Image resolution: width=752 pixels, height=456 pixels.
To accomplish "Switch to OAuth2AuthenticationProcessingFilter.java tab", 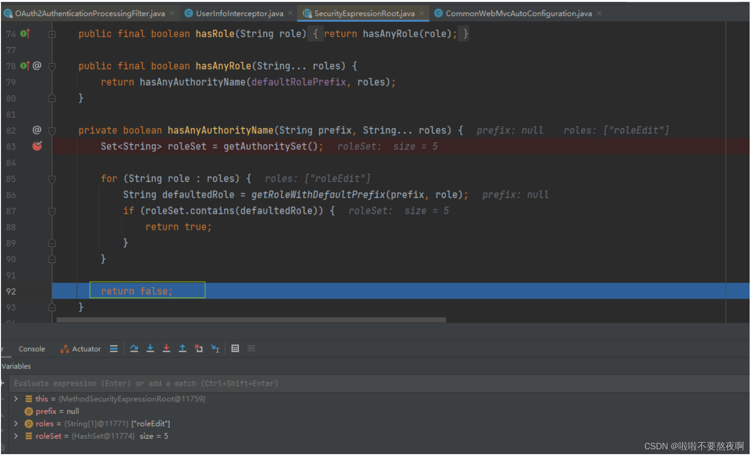I will [x=90, y=13].
